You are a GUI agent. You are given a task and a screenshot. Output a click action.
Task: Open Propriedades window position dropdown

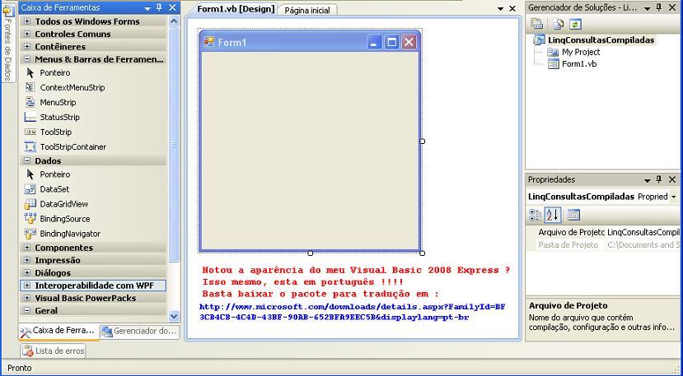648,180
